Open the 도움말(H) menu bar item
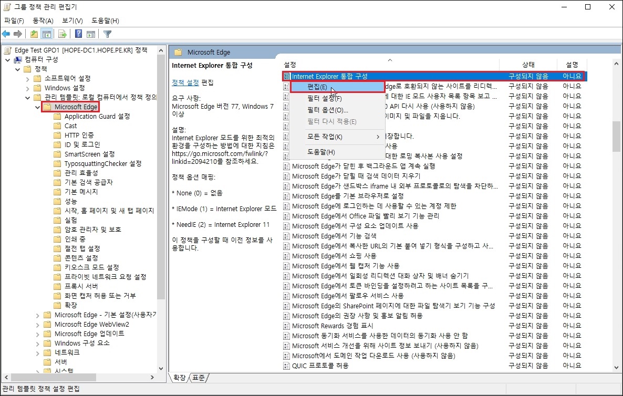623x396 pixels. pyautogui.click(x=105, y=20)
